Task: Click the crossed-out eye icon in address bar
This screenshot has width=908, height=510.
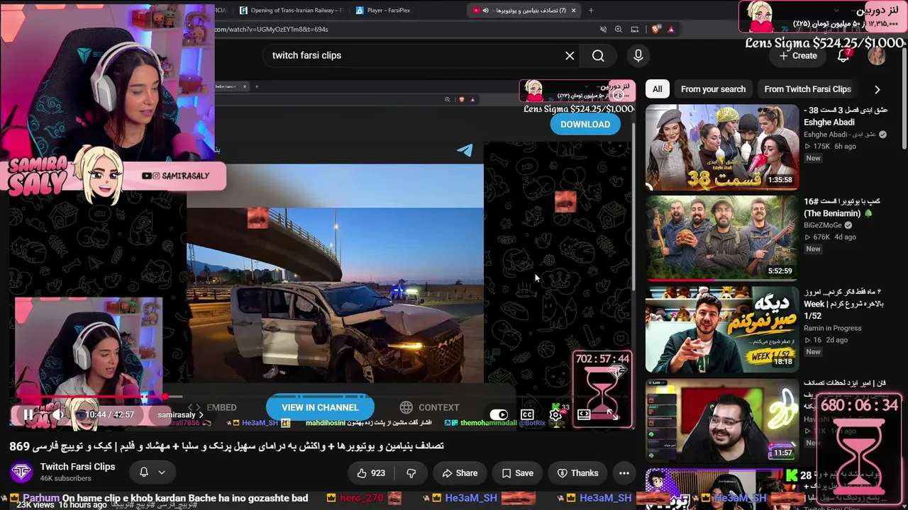Action: coord(603,29)
